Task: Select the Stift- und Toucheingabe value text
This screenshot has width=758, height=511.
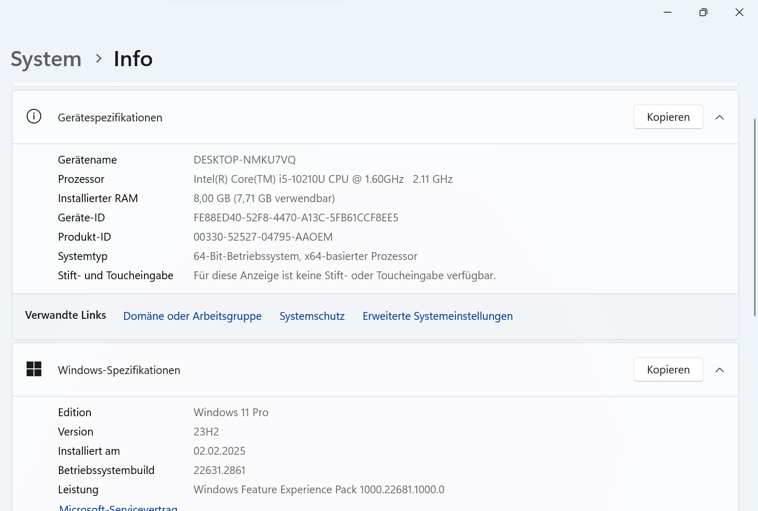Action: tap(344, 276)
